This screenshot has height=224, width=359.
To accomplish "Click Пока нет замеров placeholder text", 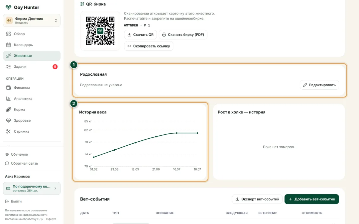I will pos(279,147).
